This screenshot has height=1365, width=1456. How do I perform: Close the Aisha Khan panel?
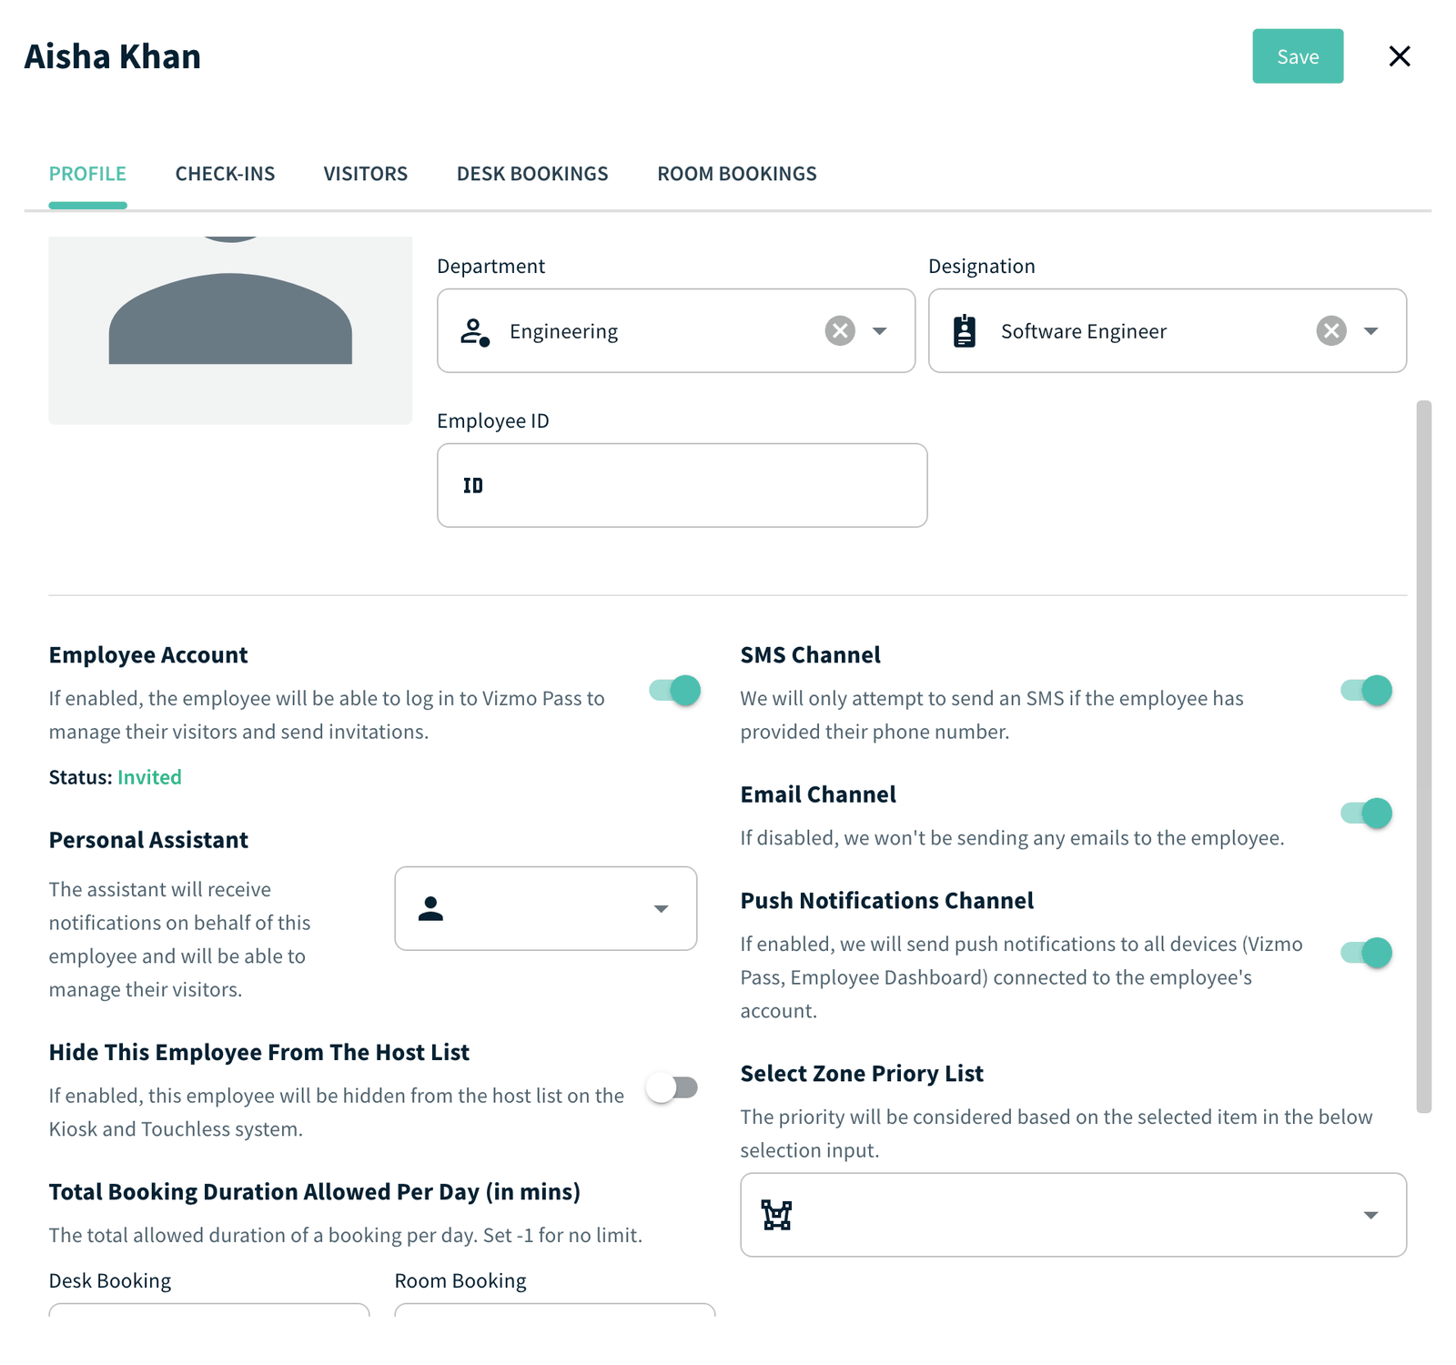pyautogui.click(x=1400, y=56)
